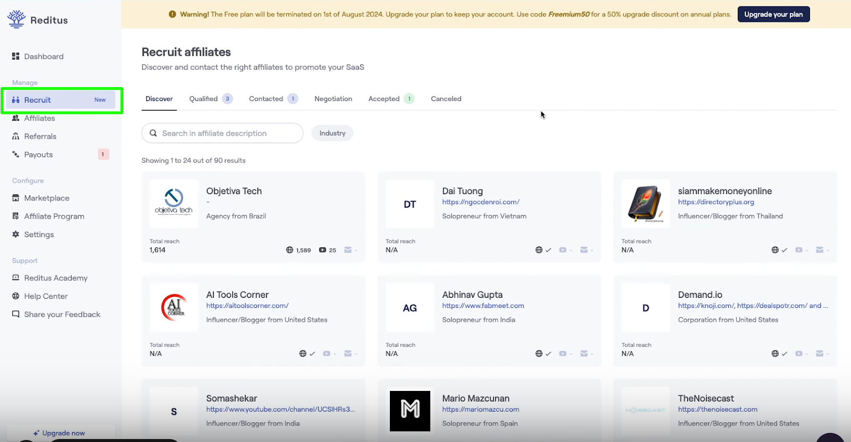The width and height of the screenshot is (851, 442).
Task: Open the fabmeet.com link
Action: pos(483,306)
